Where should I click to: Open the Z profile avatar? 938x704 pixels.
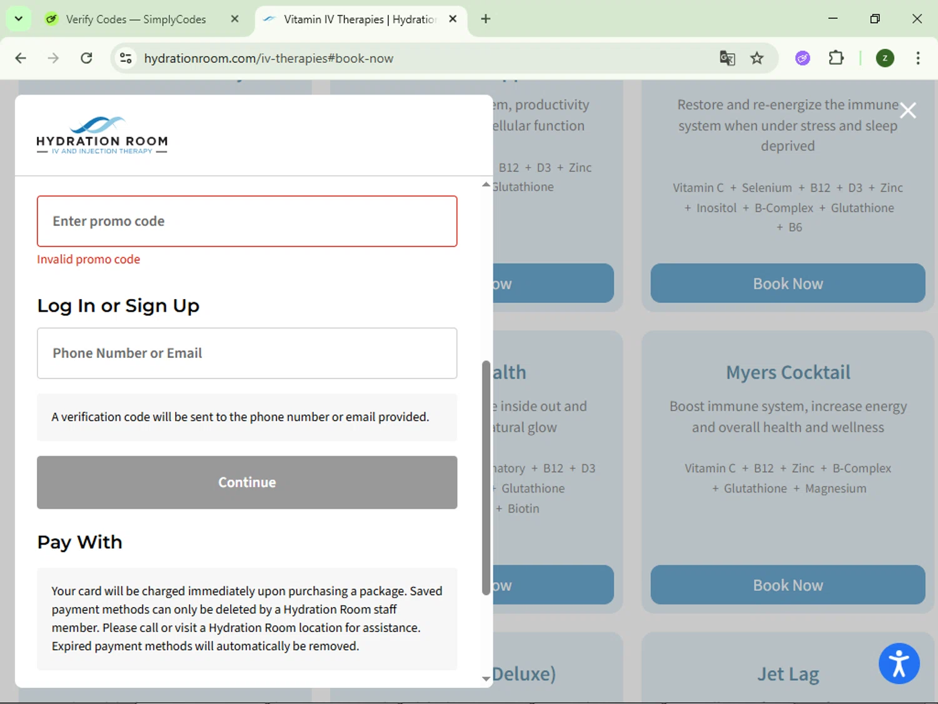(x=885, y=58)
